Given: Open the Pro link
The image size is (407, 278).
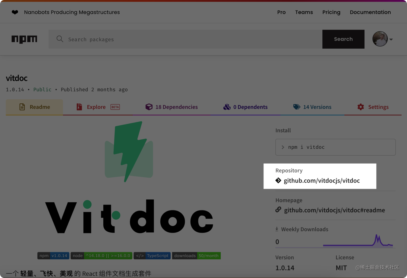Looking at the screenshot, I should coord(281,12).
